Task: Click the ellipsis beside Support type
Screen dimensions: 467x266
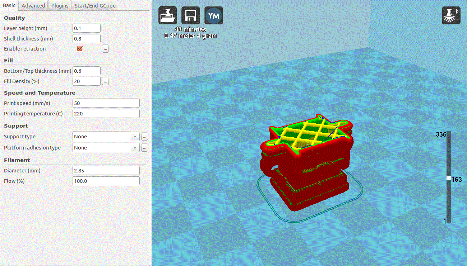Action: [144, 137]
